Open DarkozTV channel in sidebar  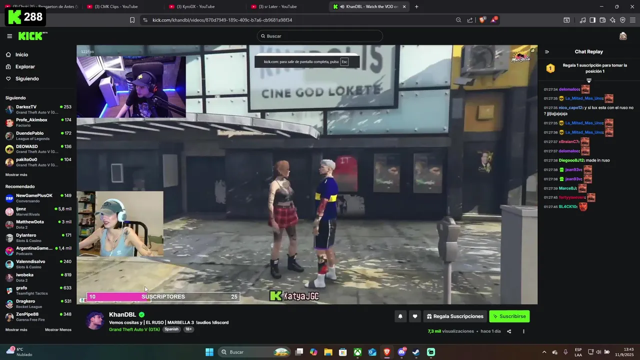click(38, 109)
